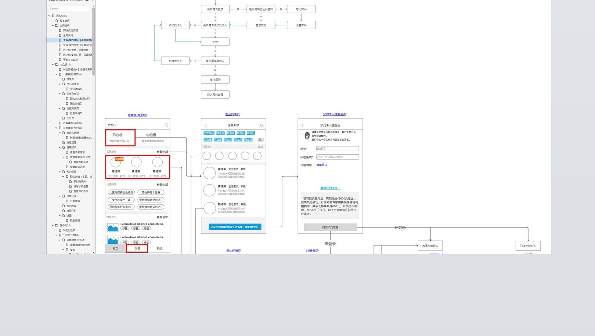This screenshot has width=595, height=336.
Task: Click the 女性肿瘤十三香 tag
Action: [121, 200]
